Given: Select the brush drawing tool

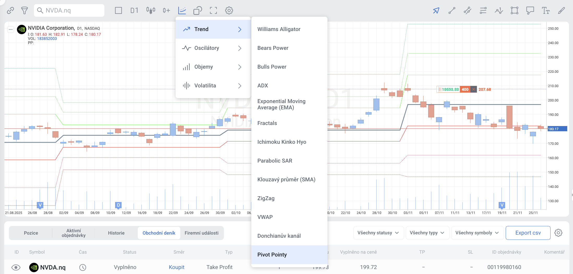Looking at the screenshot, I should coord(562,10).
